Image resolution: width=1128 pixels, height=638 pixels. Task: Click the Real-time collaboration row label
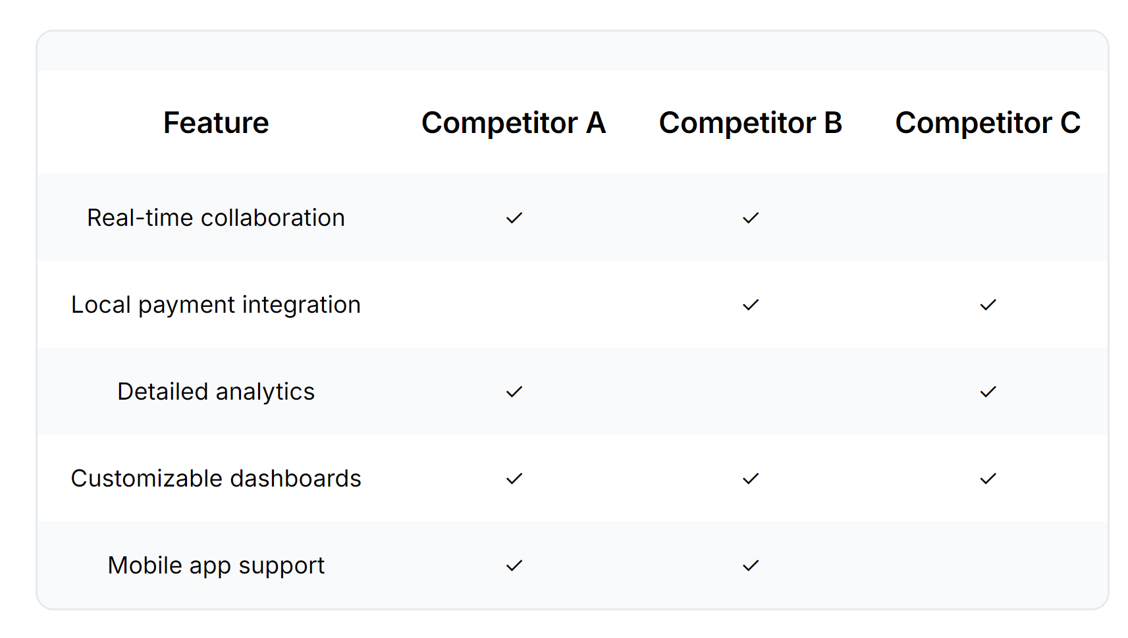(x=216, y=218)
